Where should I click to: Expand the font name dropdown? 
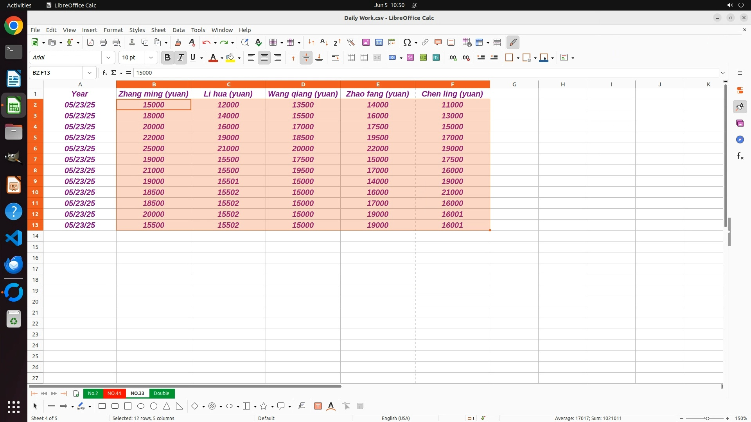(x=108, y=58)
